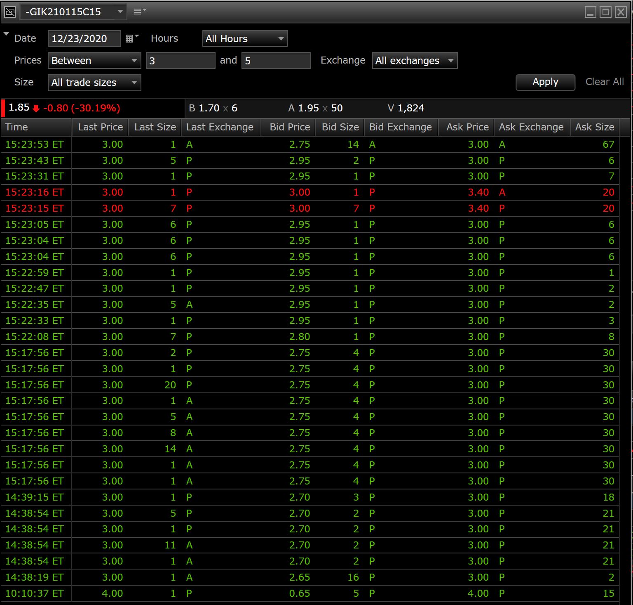Click the lower price field containing 3
The width and height of the screenshot is (633, 605).
coord(181,61)
